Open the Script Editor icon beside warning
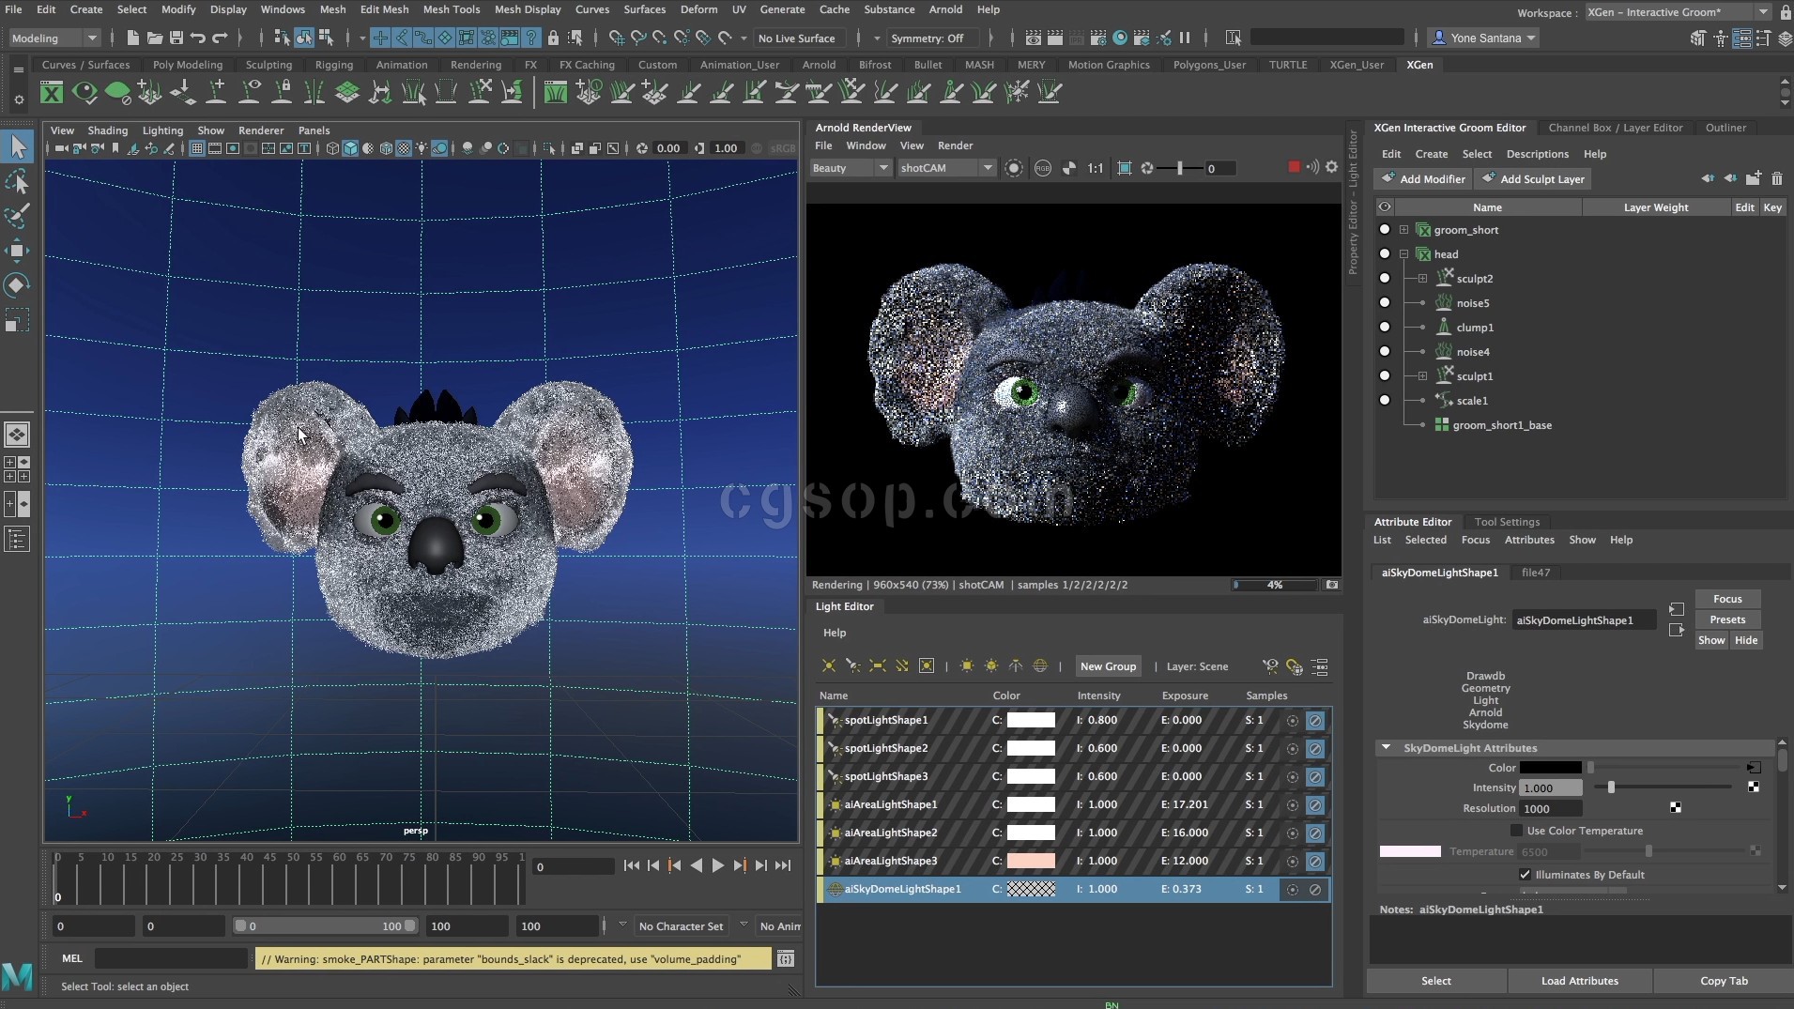The width and height of the screenshot is (1794, 1009). pos(786,958)
